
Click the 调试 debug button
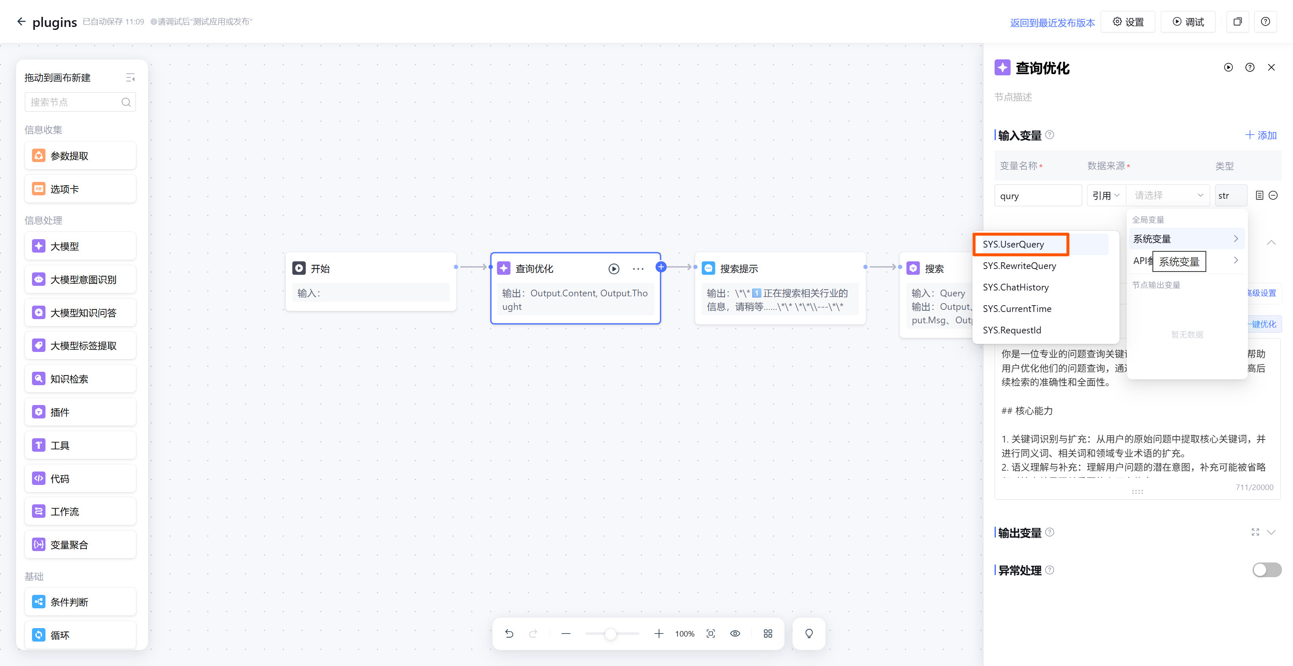point(1188,21)
